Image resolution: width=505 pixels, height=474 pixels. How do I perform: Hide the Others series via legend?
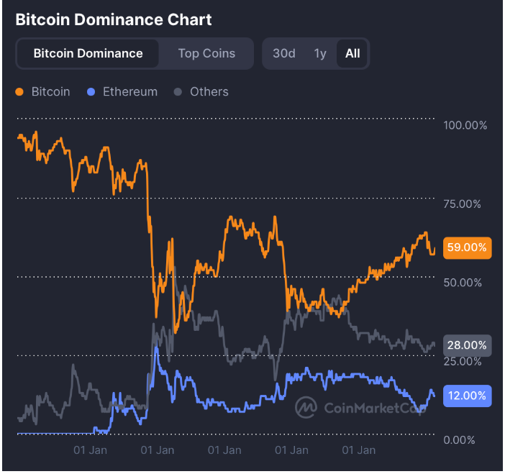pos(209,92)
